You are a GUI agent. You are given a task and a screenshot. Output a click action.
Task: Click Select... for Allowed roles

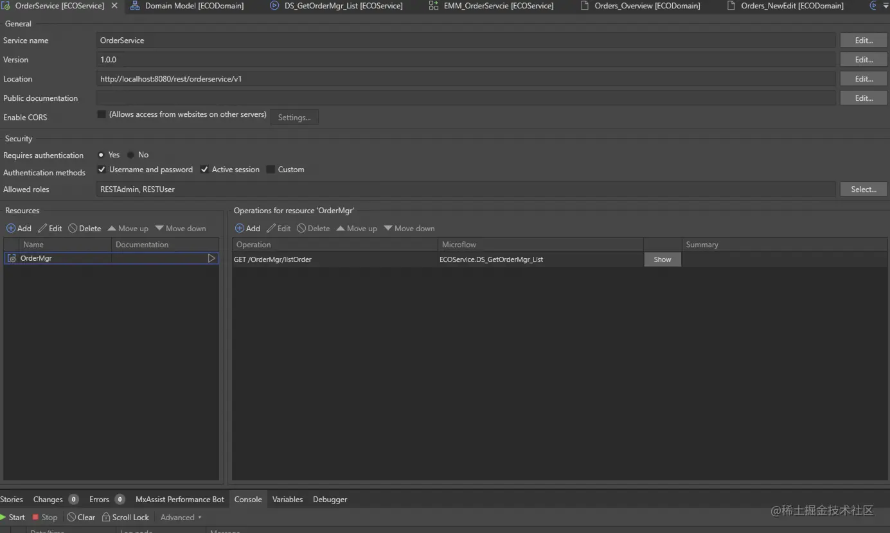click(864, 189)
